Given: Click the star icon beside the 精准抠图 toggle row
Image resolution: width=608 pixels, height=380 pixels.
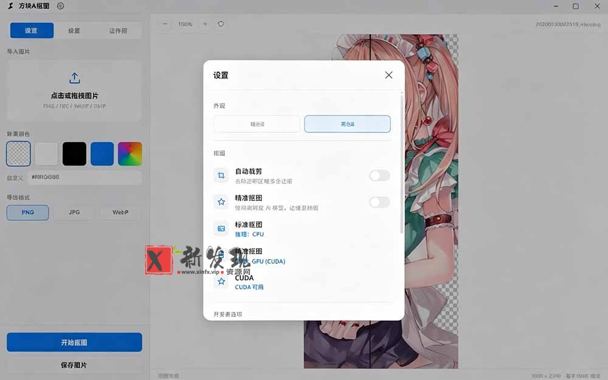Looking at the screenshot, I should click(221, 202).
